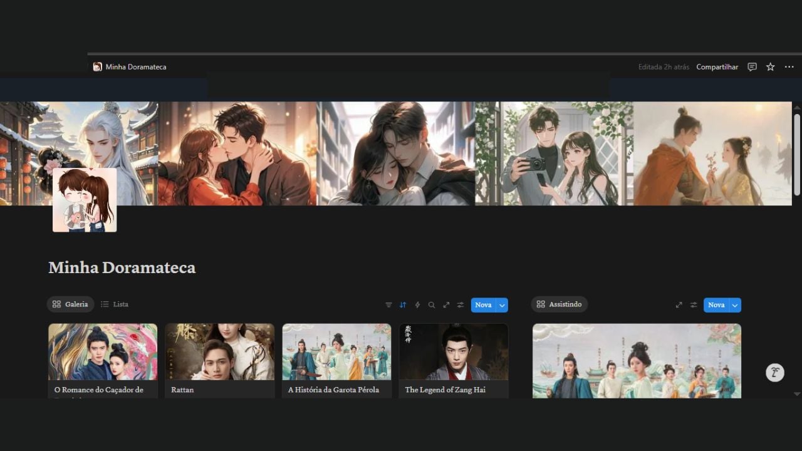Open the filter icon in Galeria toolbar
The image size is (802, 451).
(x=388, y=305)
